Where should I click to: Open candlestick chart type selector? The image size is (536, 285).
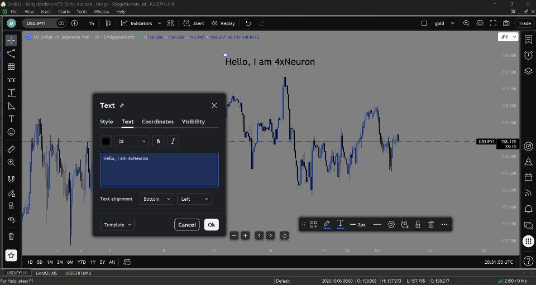pyautogui.click(x=108, y=23)
